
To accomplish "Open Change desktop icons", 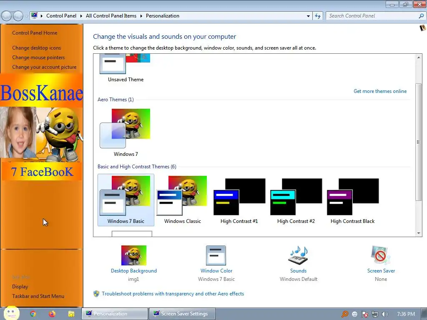I will 37,48.
